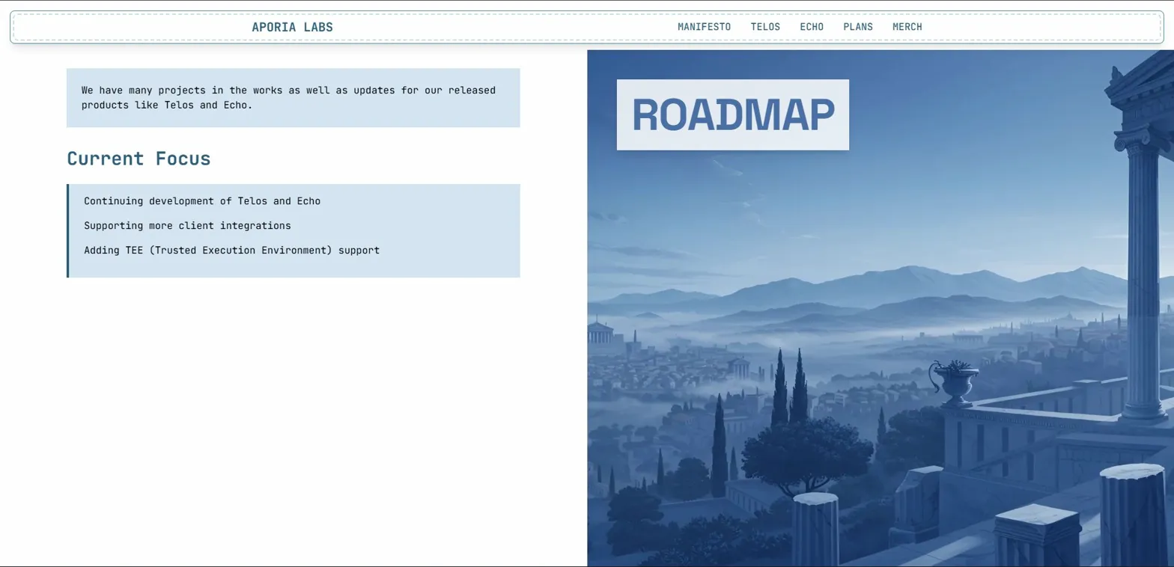
Task: Click the distant hilltop temple at left
Action: pyautogui.click(x=600, y=331)
